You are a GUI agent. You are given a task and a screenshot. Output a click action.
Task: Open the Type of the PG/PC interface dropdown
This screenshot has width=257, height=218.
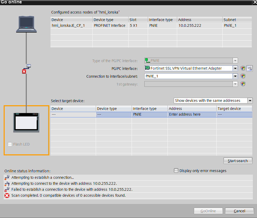(235, 61)
